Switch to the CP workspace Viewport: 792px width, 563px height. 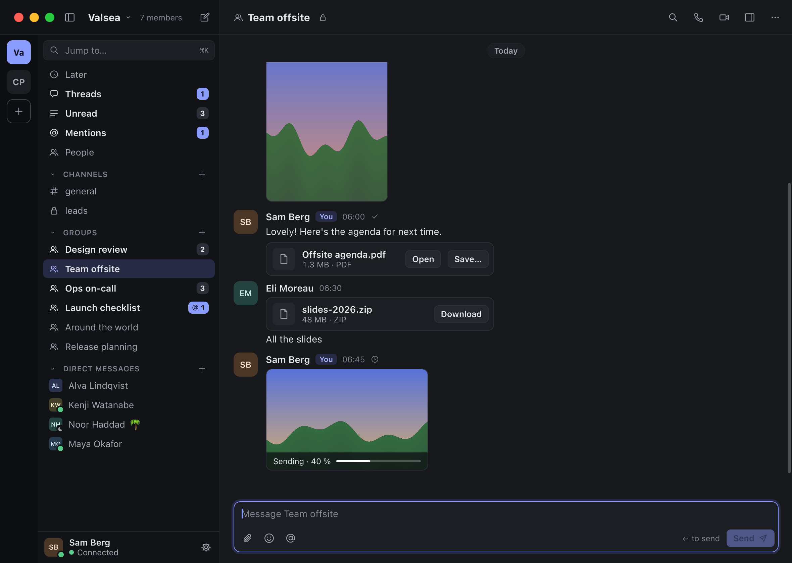[x=19, y=82]
